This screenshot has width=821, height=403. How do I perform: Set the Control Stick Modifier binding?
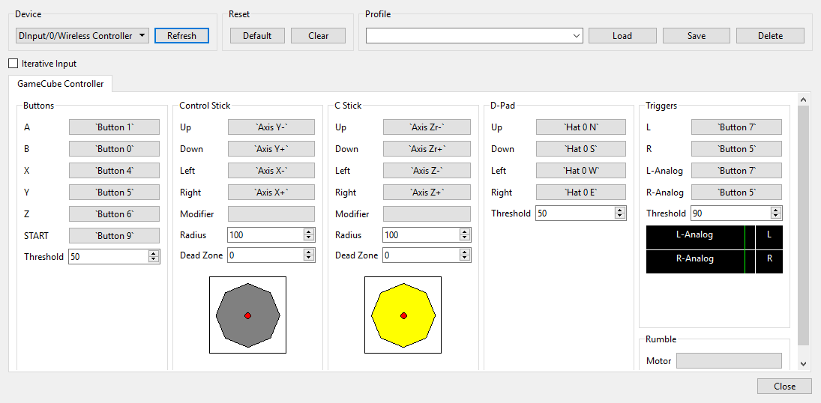271,214
